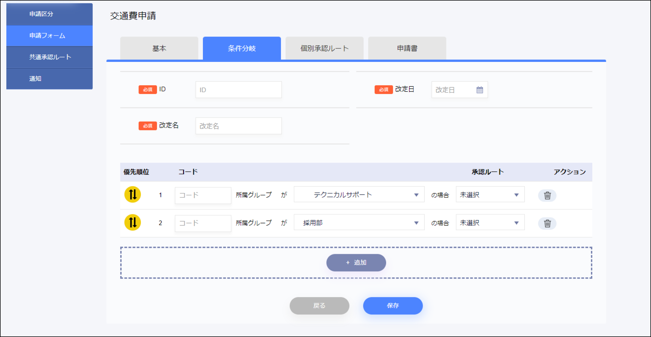The height and width of the screenshot is (337, 651).
Task: Go to 共通承認ルート in the sidebar
Action: pos(49,57)
